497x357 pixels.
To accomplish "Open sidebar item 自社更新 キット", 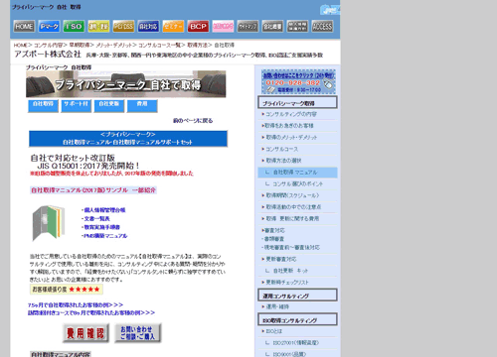I will [290, 271].
